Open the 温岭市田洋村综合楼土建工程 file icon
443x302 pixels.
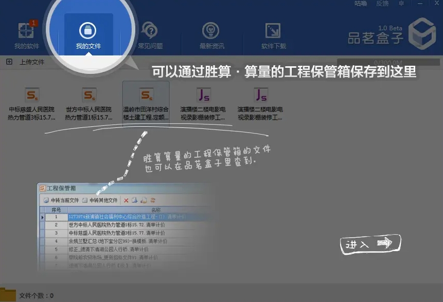(x=146, y=95)
